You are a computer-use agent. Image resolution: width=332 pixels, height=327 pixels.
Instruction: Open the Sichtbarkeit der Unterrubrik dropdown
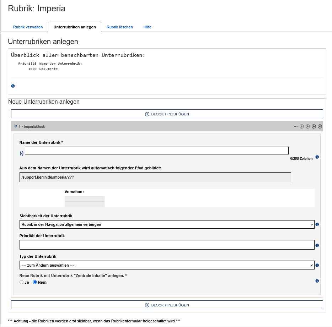(167, 224)
